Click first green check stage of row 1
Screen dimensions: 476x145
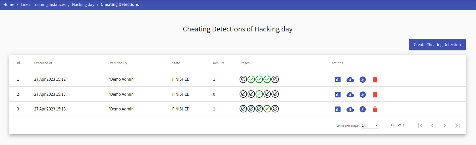(x=251, y=79)
